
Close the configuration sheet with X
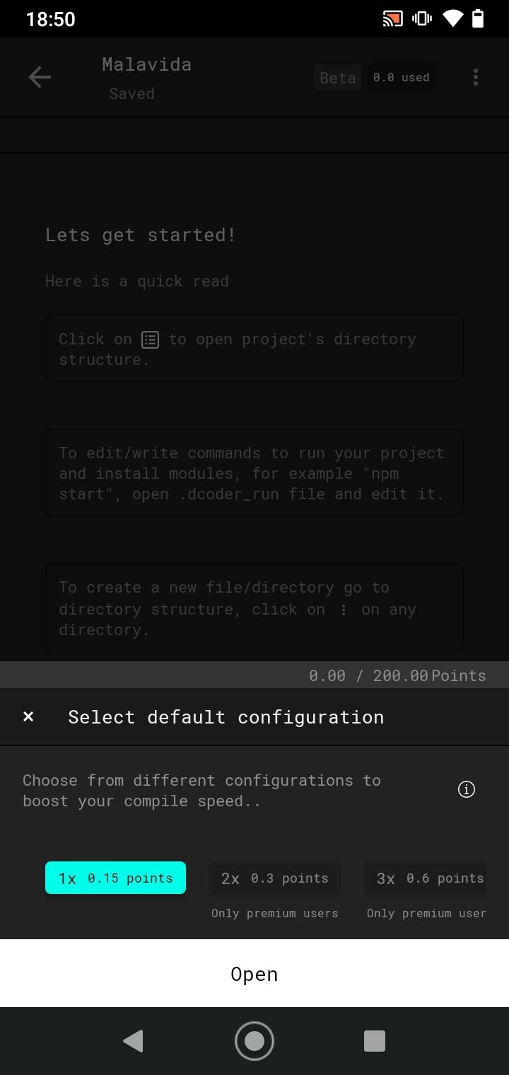28,716
